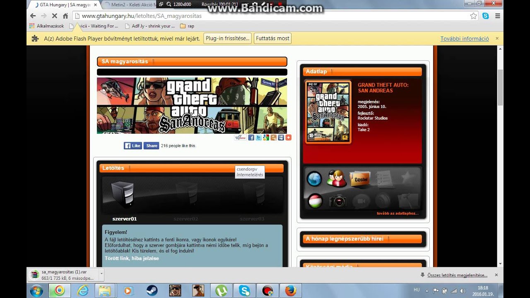530x298 pixels.
Task: Click the Facebook Like button
Action: tap(132, 146)
